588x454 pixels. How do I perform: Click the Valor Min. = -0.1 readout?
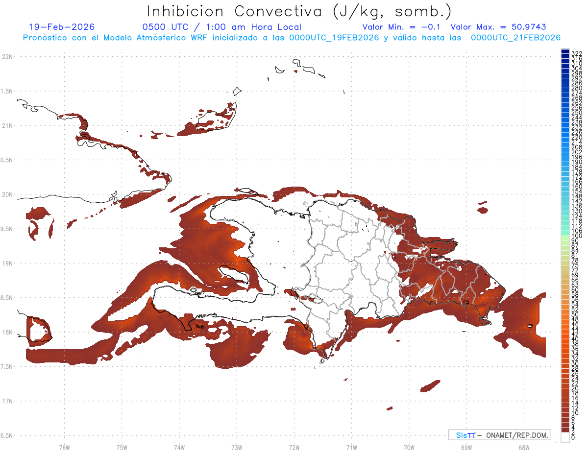[x=401, y=27]
